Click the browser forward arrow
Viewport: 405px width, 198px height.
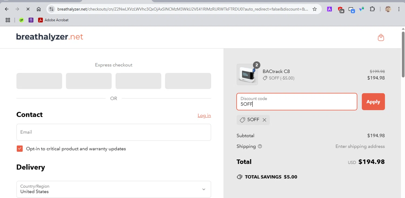[x=18, y=9]
